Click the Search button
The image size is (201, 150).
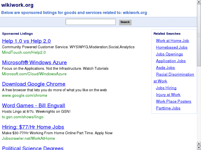coord(125,22)
